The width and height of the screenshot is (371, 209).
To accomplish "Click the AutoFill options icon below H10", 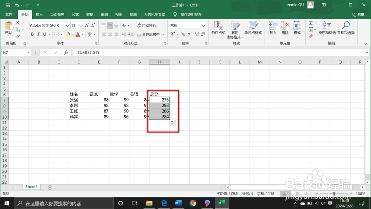I will (173, 123).
